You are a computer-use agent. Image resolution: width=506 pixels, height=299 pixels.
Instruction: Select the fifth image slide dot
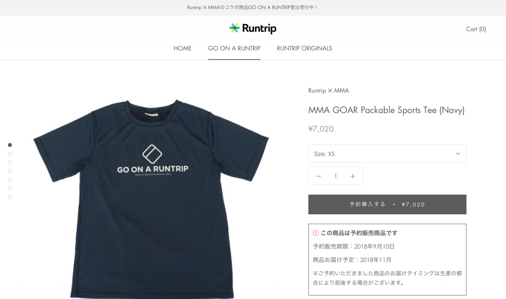tap(10, 180)
